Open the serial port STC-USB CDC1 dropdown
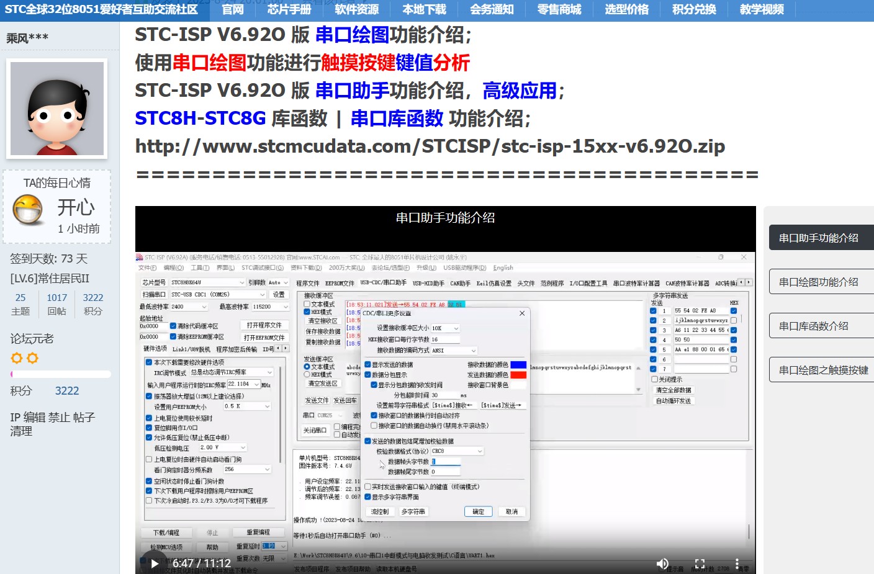This screenshot has width=874, height=574. (218, 295)
